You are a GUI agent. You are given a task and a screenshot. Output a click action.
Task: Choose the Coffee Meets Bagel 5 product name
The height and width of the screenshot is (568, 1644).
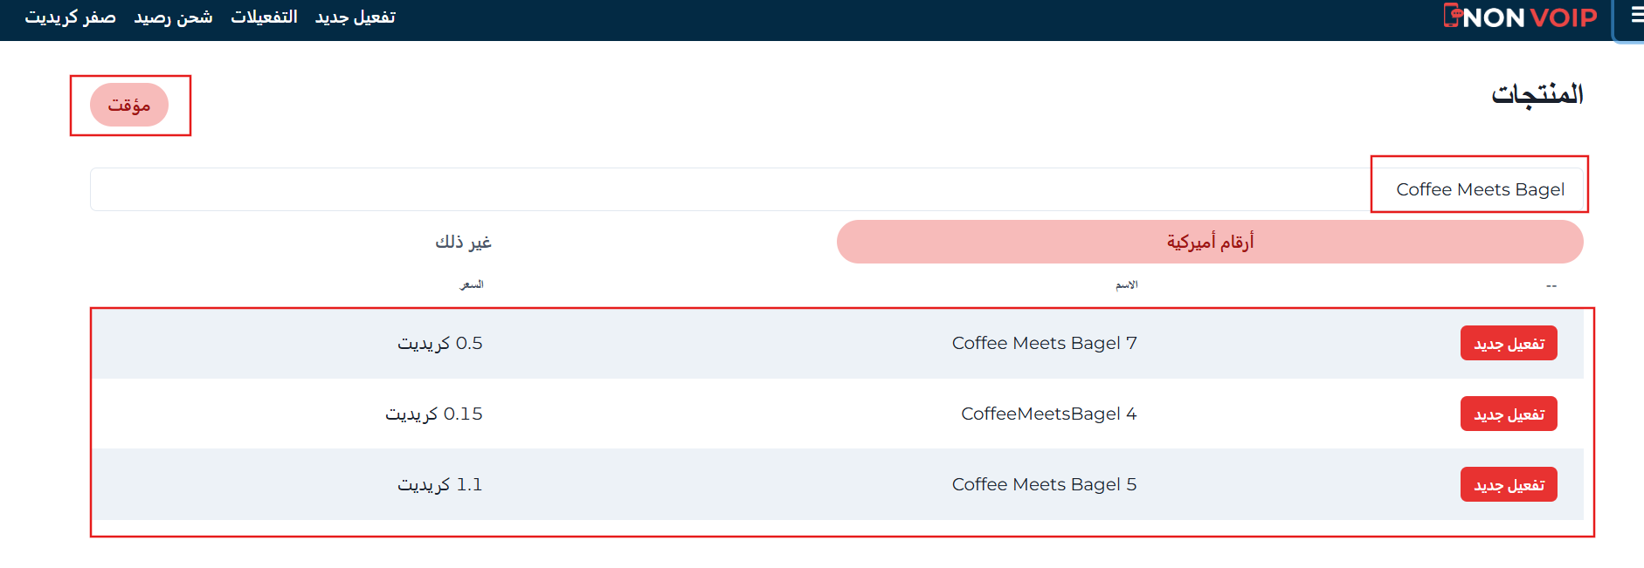[1044, 485]
